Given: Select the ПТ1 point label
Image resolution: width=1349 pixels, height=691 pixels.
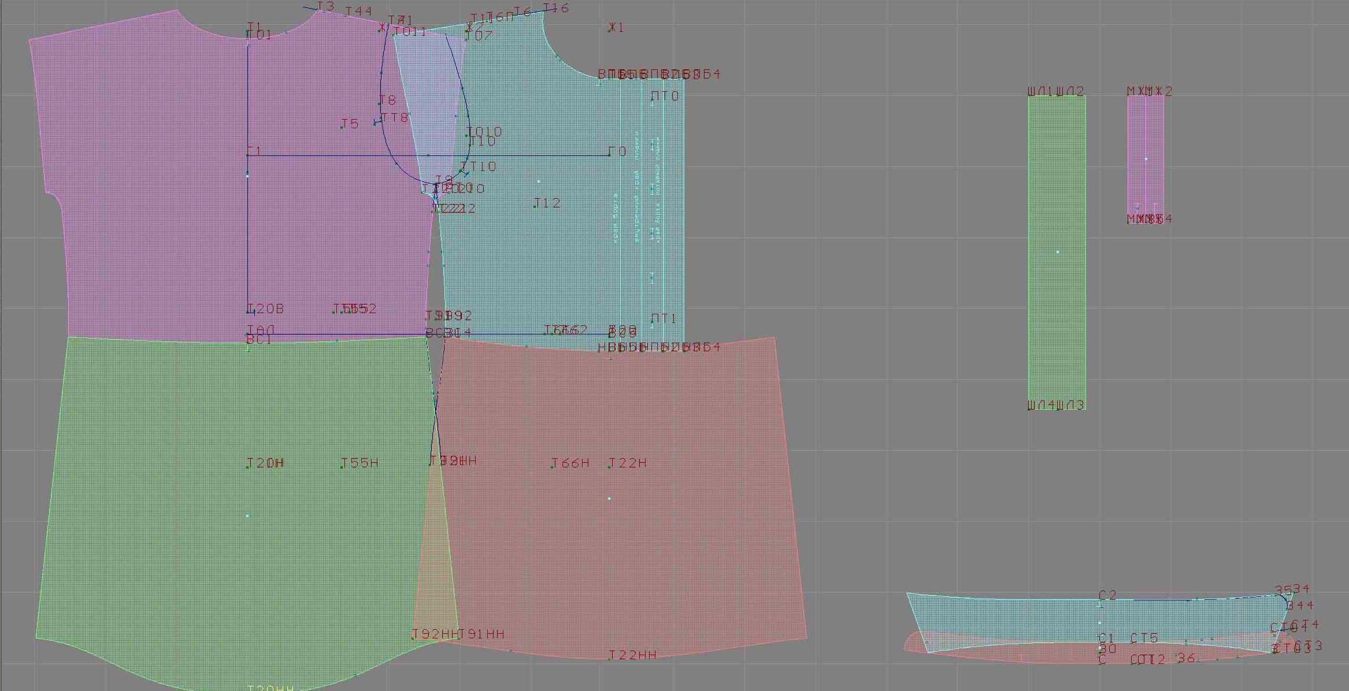Looking at the screenshot, I should (x=664, y=318).
